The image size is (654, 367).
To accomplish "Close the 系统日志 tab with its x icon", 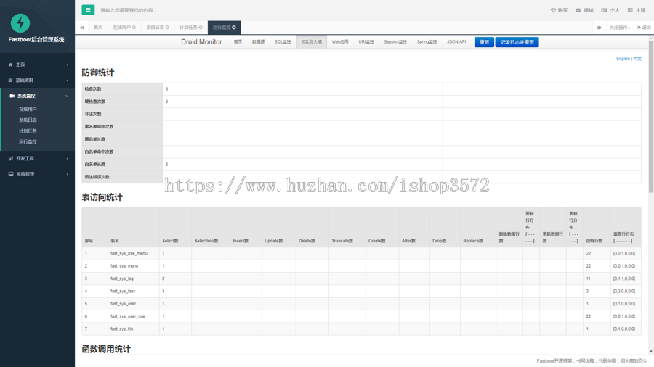I will coord(167,28).
